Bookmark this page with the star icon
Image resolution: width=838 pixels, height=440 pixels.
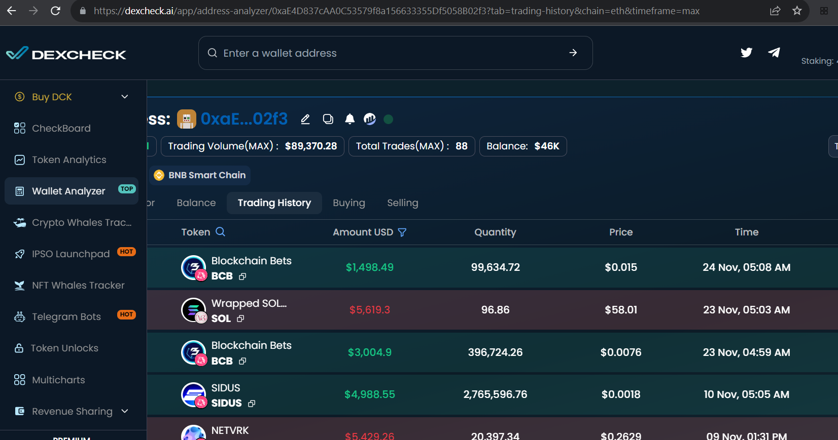coord(797,11)
